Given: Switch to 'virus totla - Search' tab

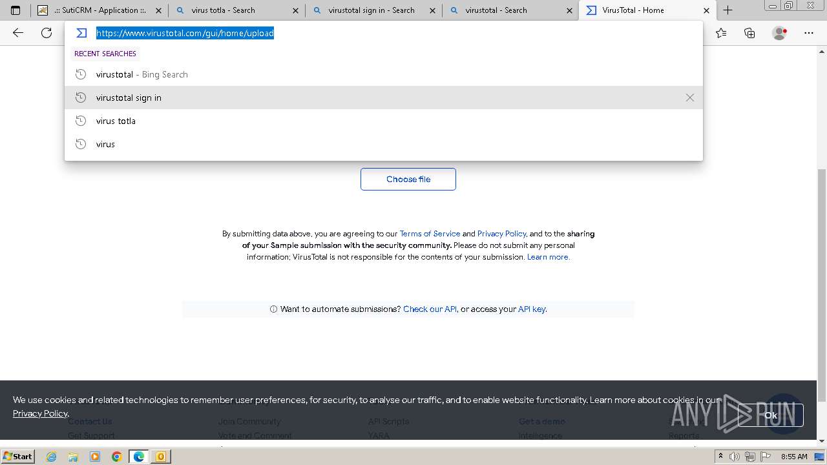Looking at the screenshot, I should (x=236, y=10).
